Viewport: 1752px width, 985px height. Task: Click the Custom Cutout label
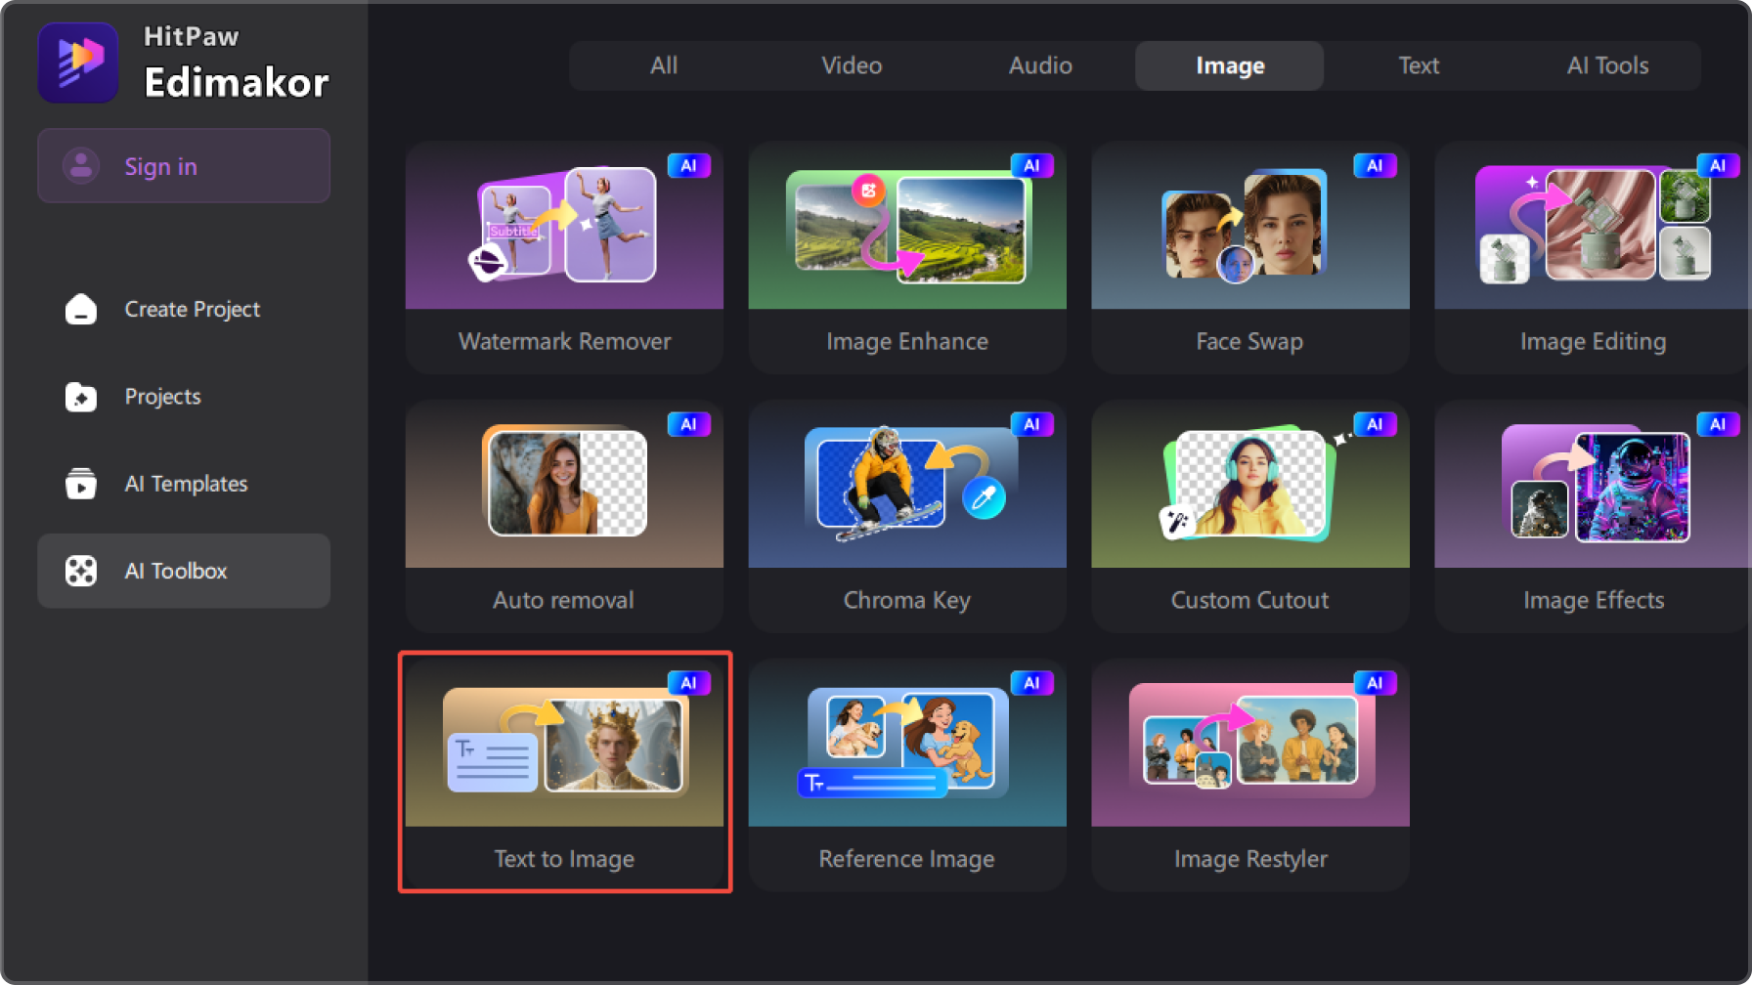tap(1250, 600)
